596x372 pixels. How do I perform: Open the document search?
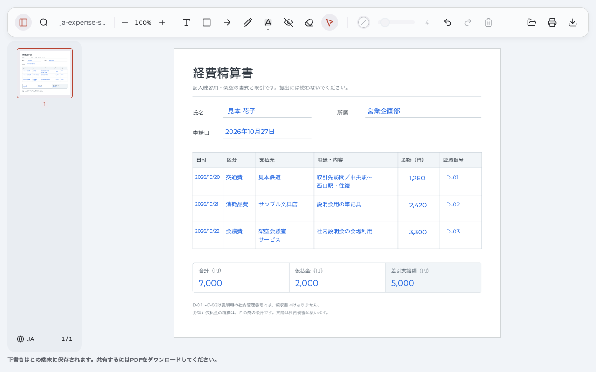(x=44, y=22)
